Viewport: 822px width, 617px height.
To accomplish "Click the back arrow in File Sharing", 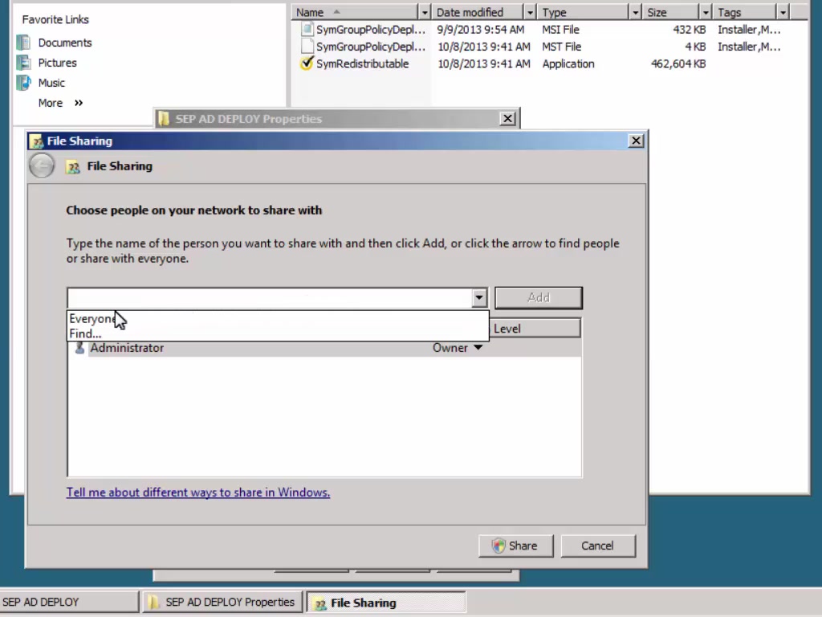I will pos(42,165).
